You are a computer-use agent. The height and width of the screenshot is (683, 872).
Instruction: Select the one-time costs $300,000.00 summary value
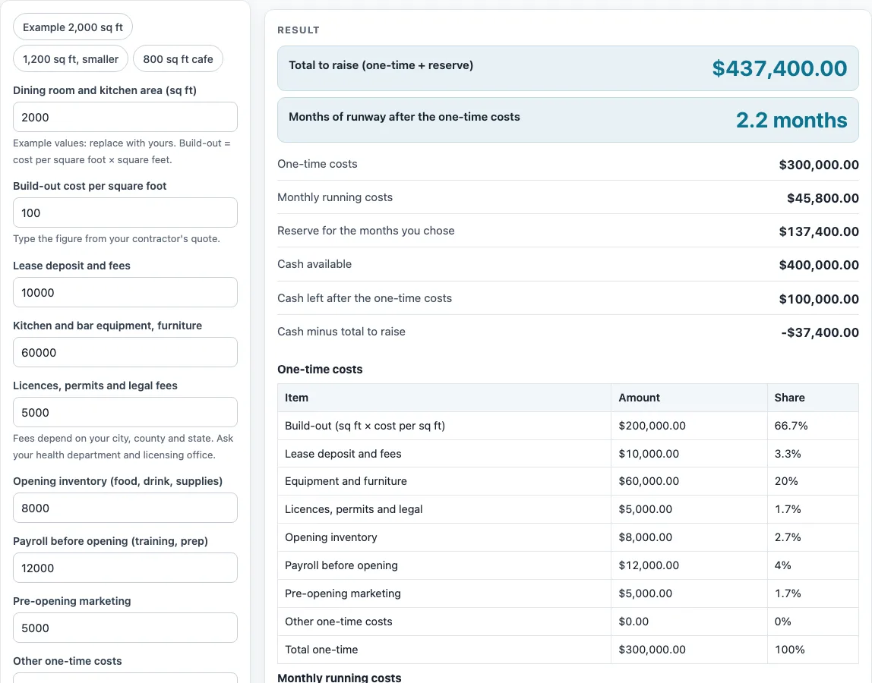819,165
